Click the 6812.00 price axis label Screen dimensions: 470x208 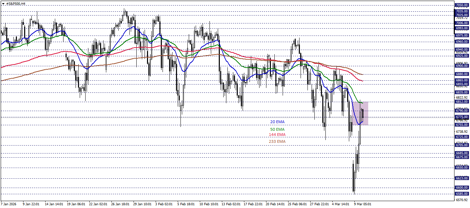click(461, 102)
